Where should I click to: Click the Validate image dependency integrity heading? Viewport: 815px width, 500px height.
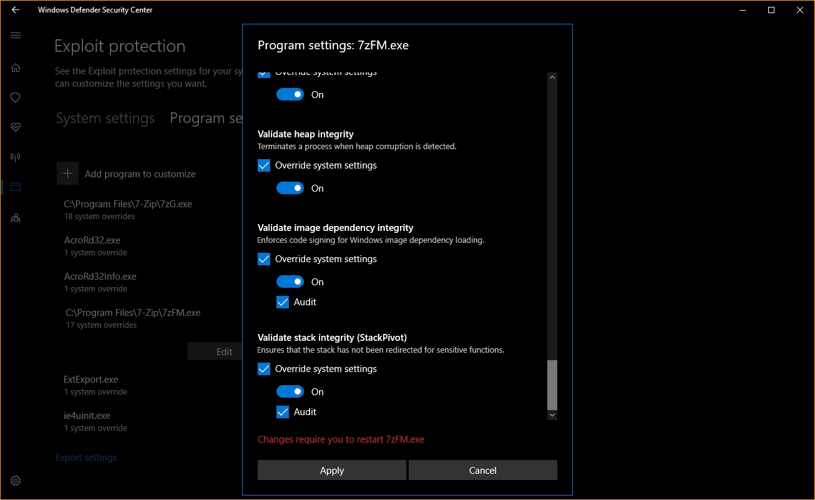pyautogui.click(x=336, y=228)
